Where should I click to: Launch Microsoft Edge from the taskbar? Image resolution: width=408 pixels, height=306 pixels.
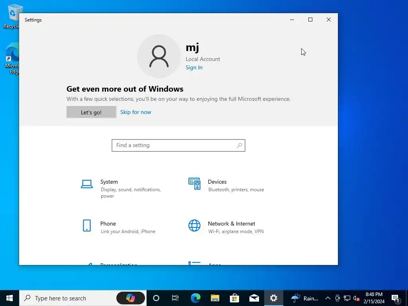[x=196, y=298]
